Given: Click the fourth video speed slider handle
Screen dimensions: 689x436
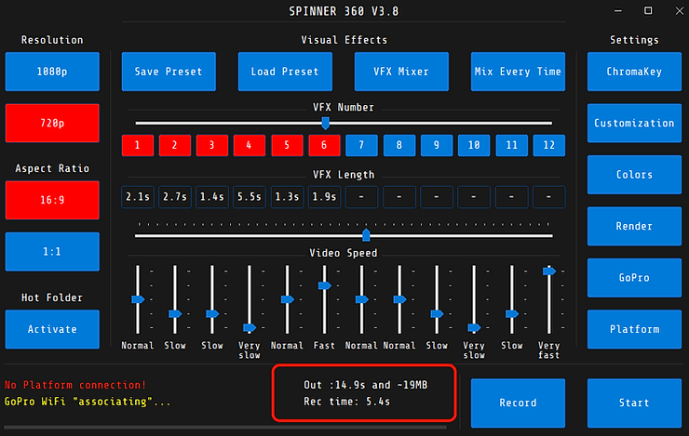Looking at the screenshot, I should point(250,327).
